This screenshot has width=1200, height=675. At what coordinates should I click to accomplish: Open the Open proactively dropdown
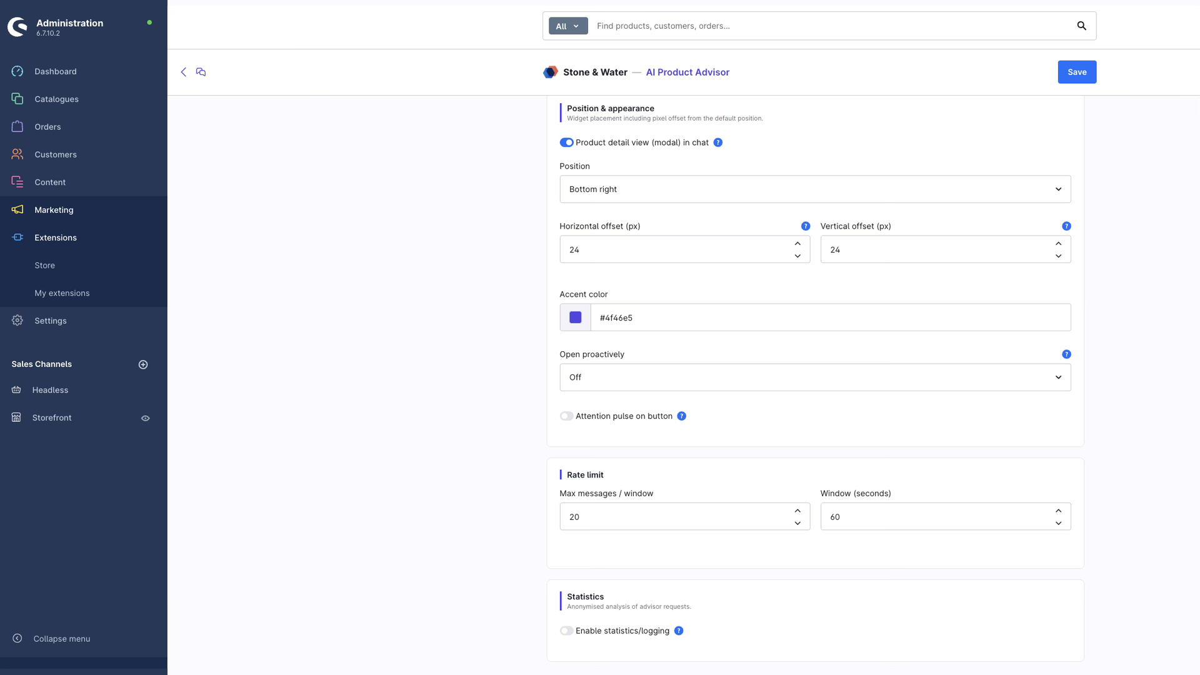tap(815, 377)
